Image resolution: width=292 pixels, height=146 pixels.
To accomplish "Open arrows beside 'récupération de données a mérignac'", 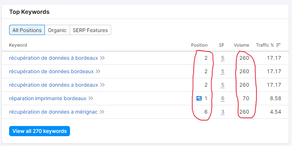I will point(102,112).
